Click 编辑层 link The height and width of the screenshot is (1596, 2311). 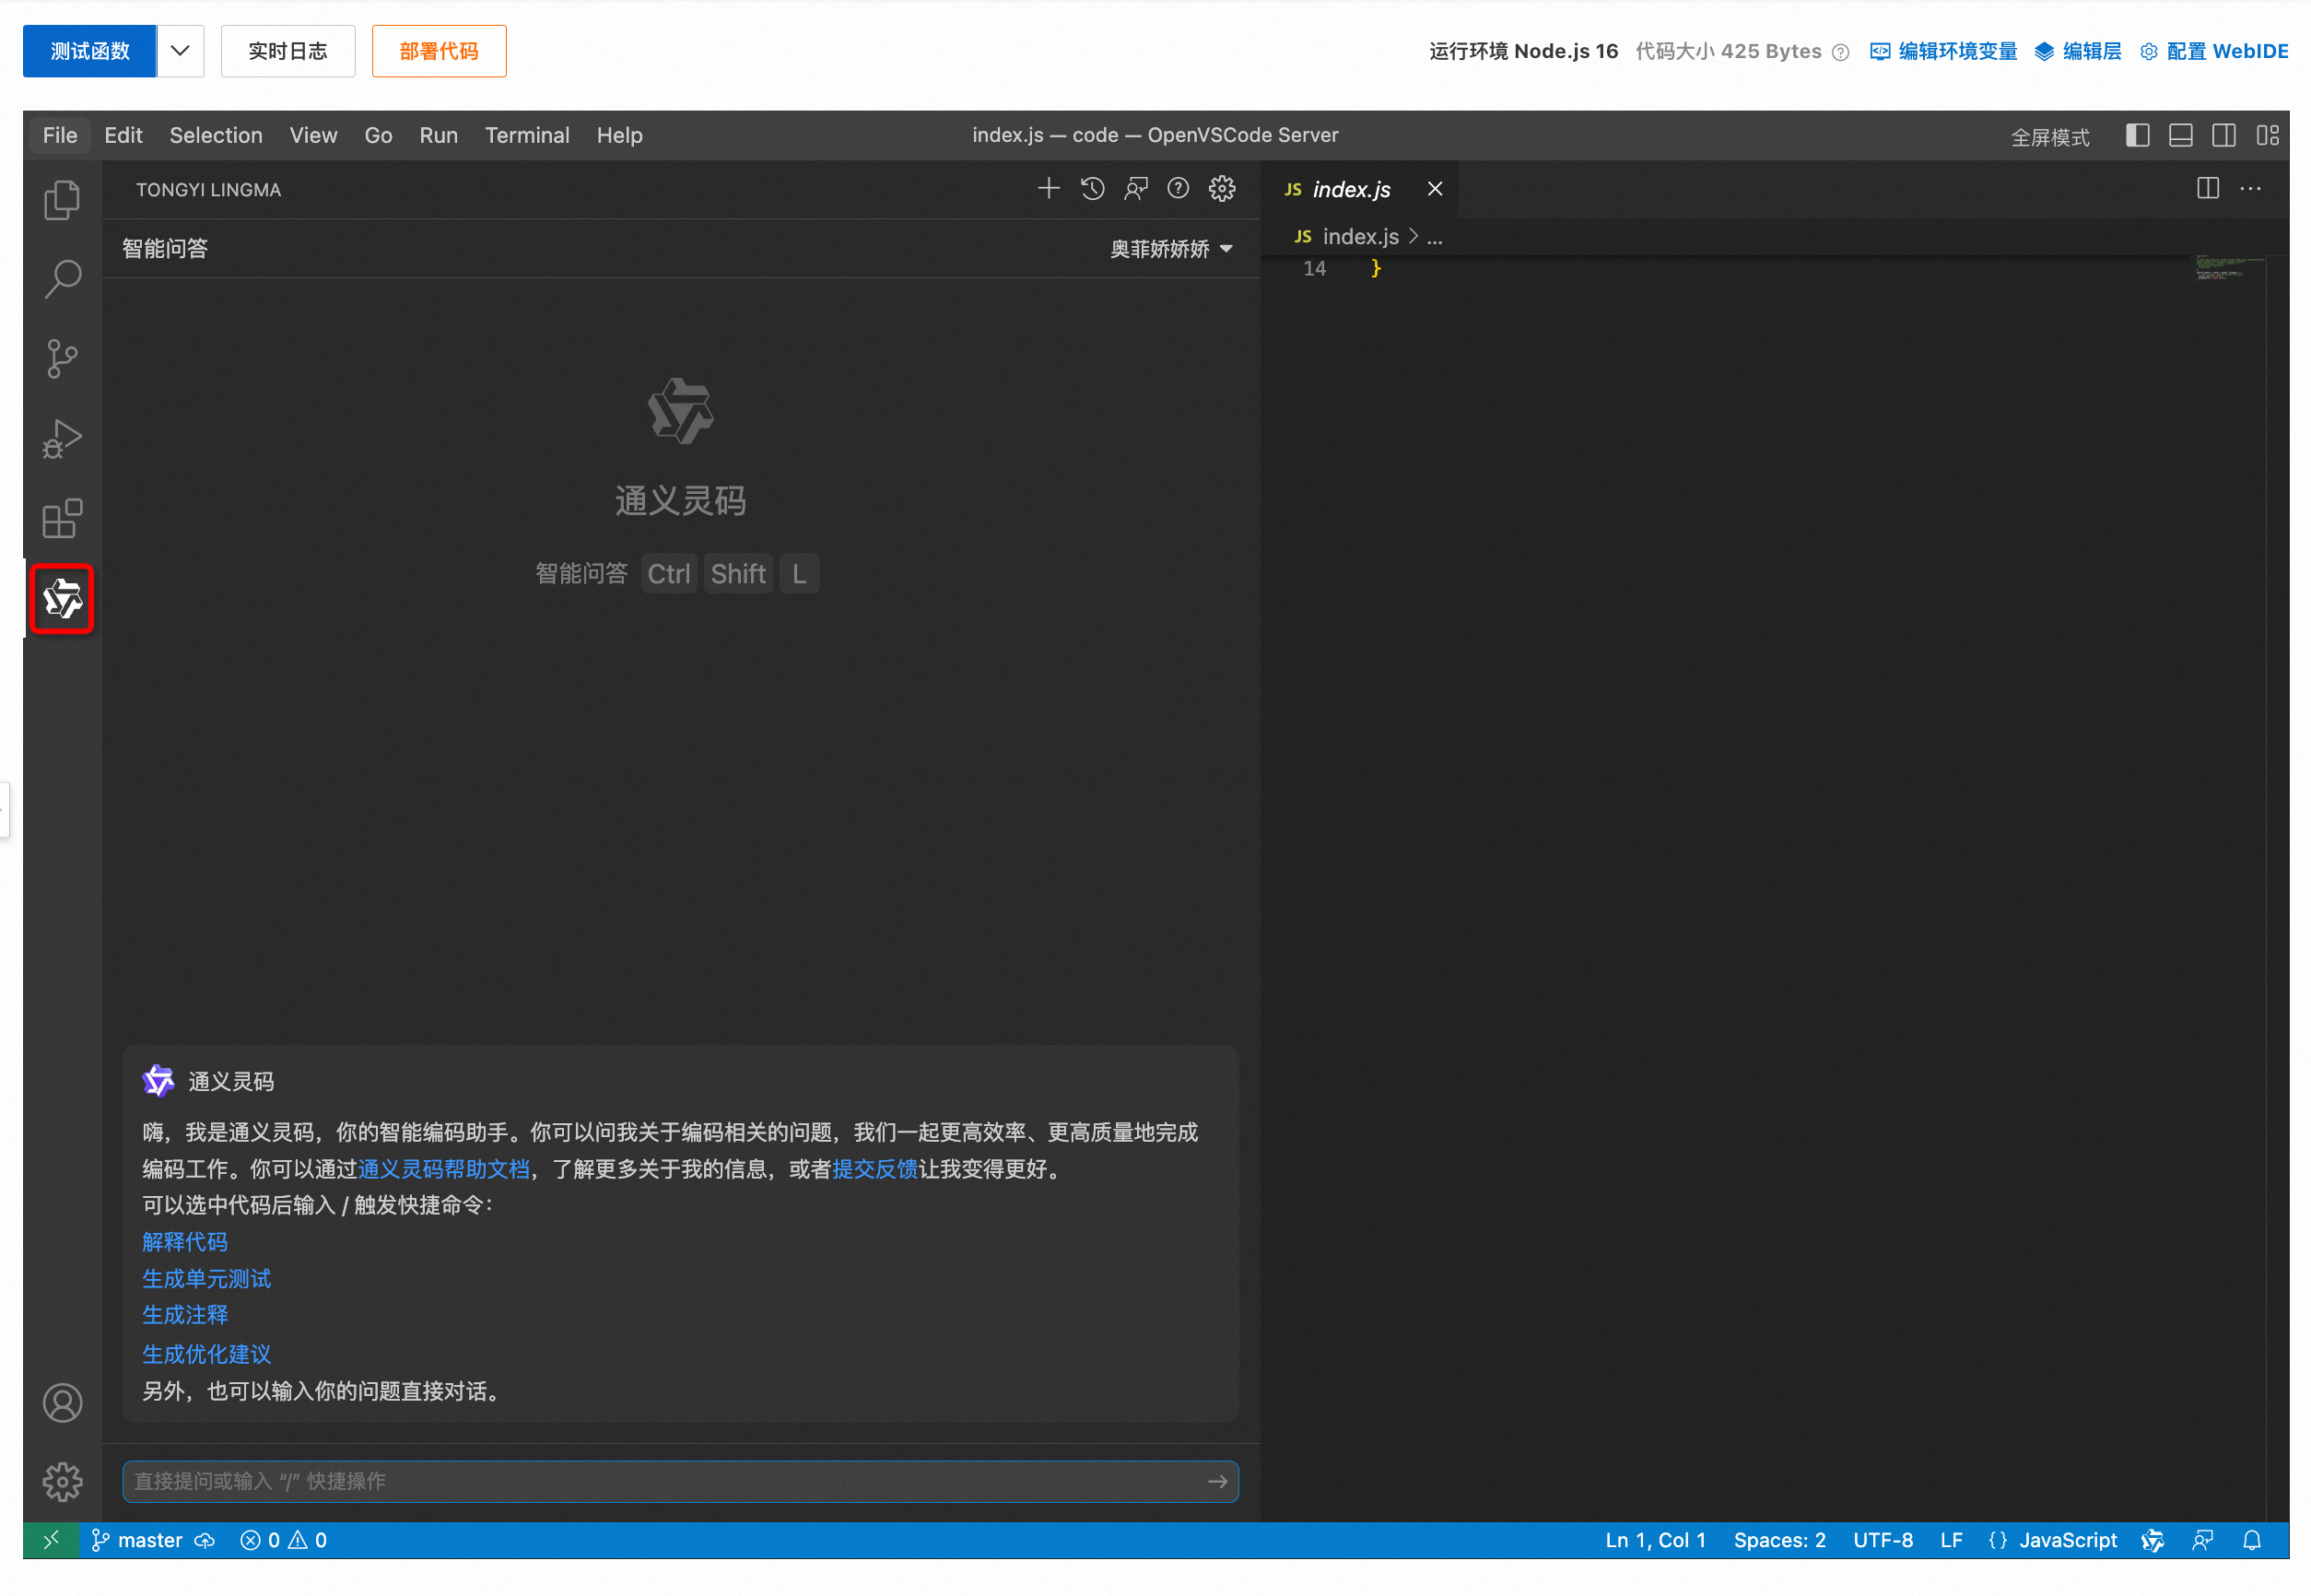coord(2078,51)
